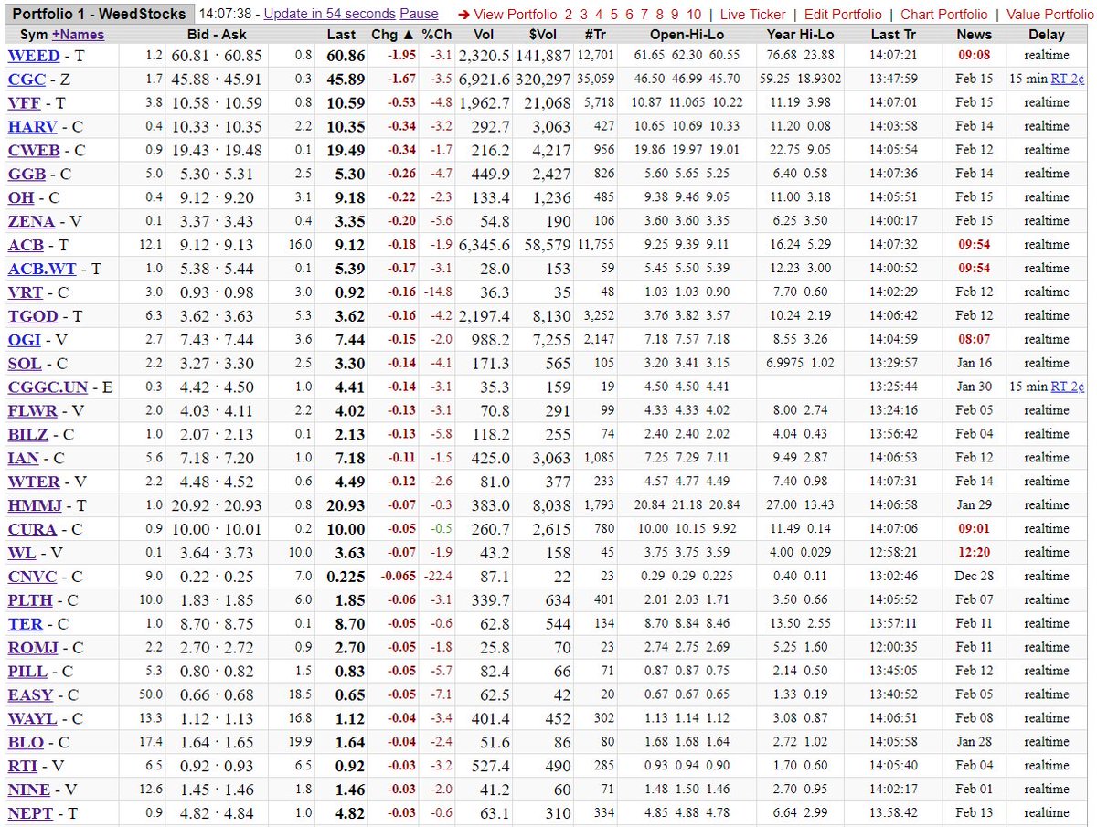The image size is (1097, 827).
Task: Click the Vol column header
Action: click(x=484, y=35)
